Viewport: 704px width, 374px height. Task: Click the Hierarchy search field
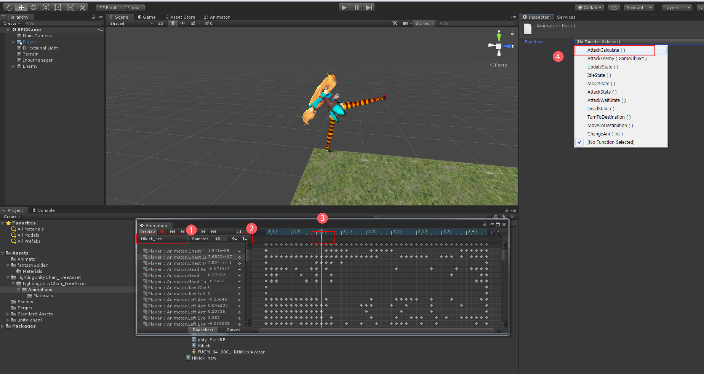[63, 24]
